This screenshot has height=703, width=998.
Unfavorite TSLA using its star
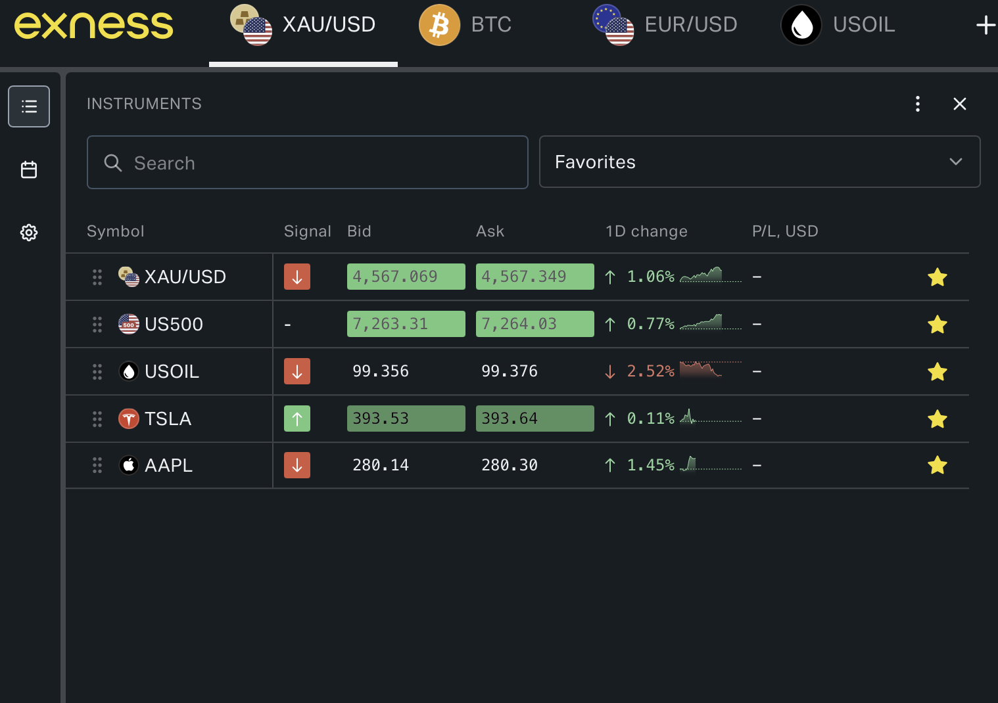[938, 419]
